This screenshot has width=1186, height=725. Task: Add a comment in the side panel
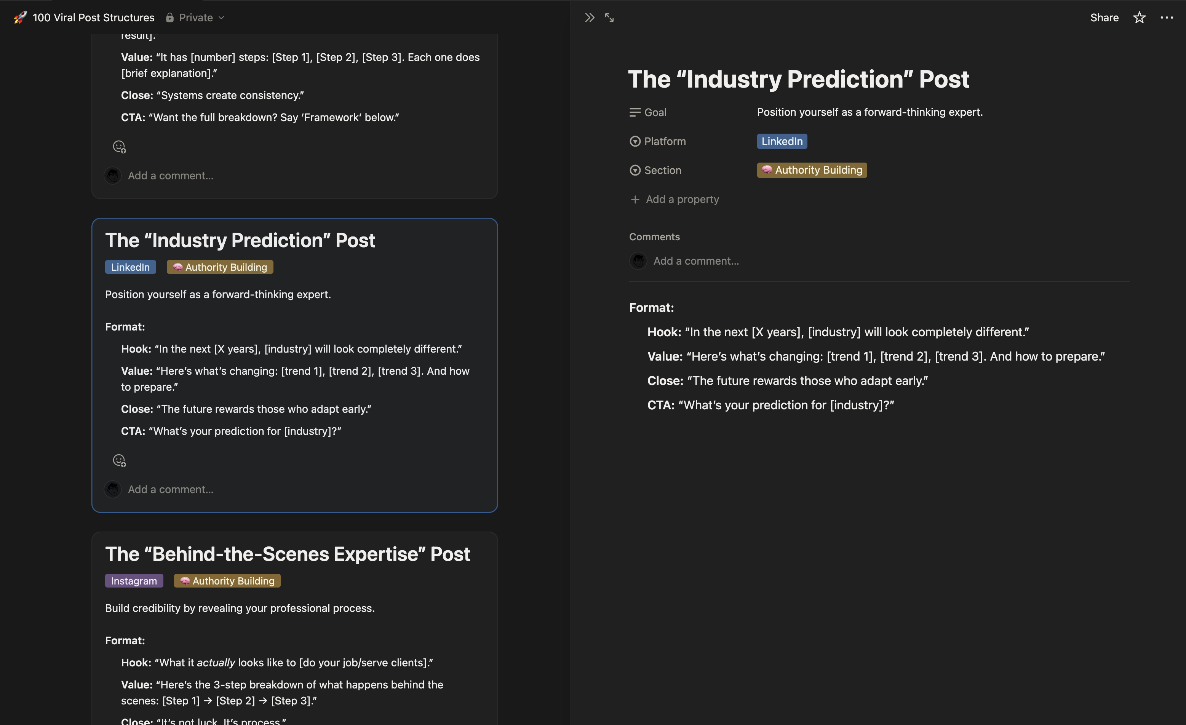pos(696,261)
